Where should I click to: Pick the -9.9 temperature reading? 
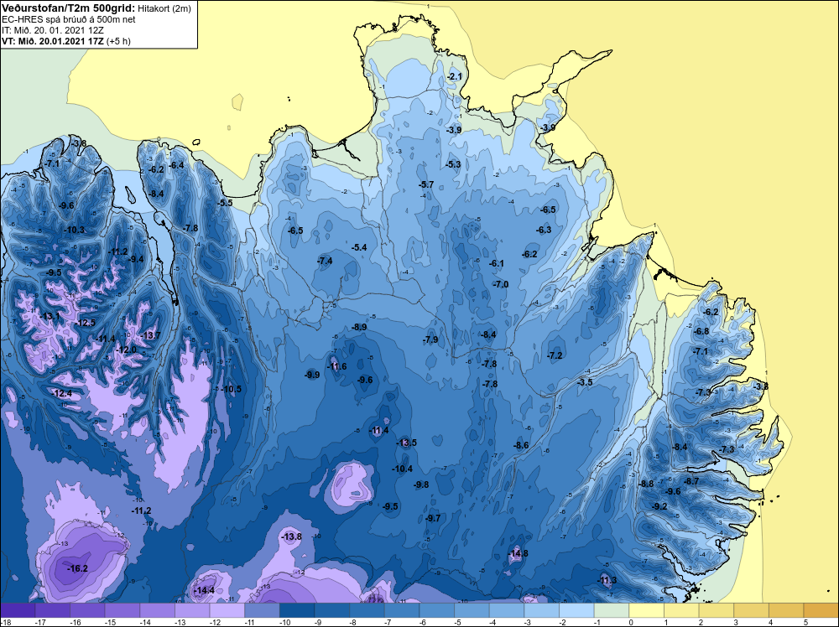click(x=312, y=375)
